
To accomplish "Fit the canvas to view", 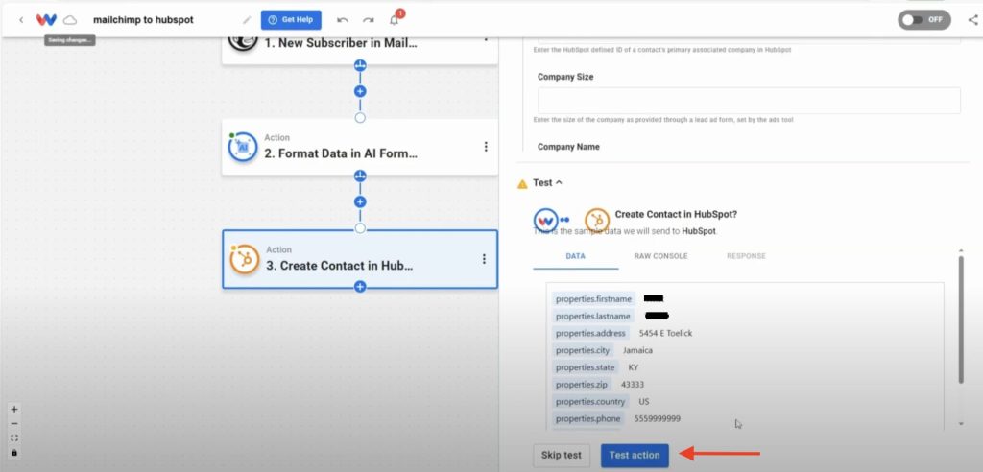I will 14,438.
